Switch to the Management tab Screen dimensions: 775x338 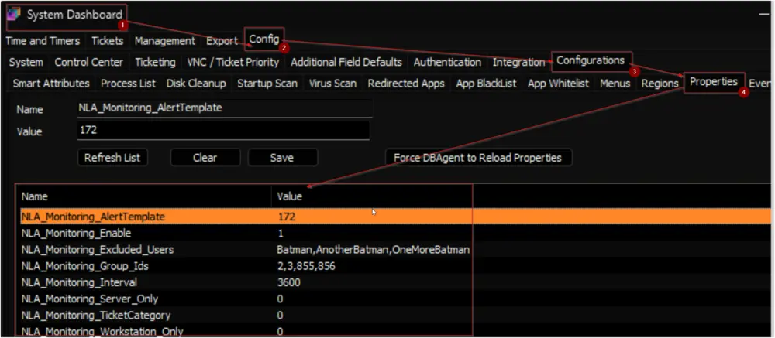click(x=164, y=41)
